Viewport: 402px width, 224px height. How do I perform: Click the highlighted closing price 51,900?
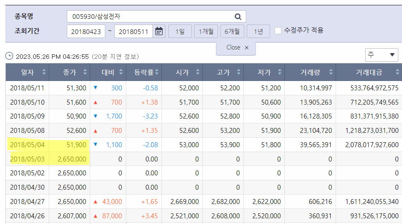point(76,145)
